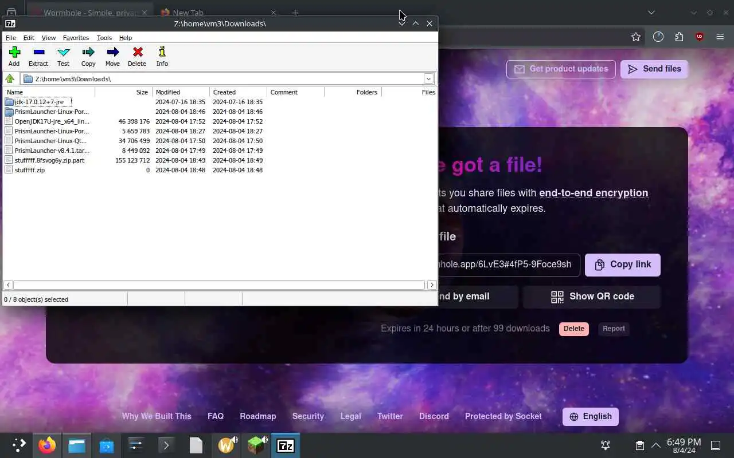
Task: Open the File menu in 7-Zip
Action: (11, 38)
